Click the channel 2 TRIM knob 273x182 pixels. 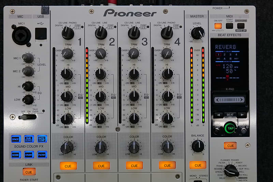click(x=101, y=54)
